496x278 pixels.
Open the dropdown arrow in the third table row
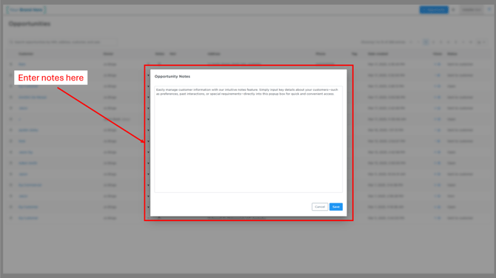point(148,87)
